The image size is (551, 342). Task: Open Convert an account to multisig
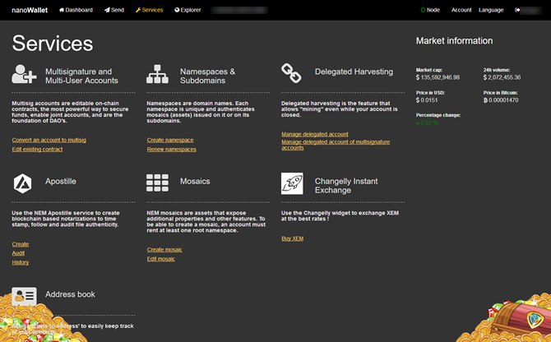pos(49,140)
